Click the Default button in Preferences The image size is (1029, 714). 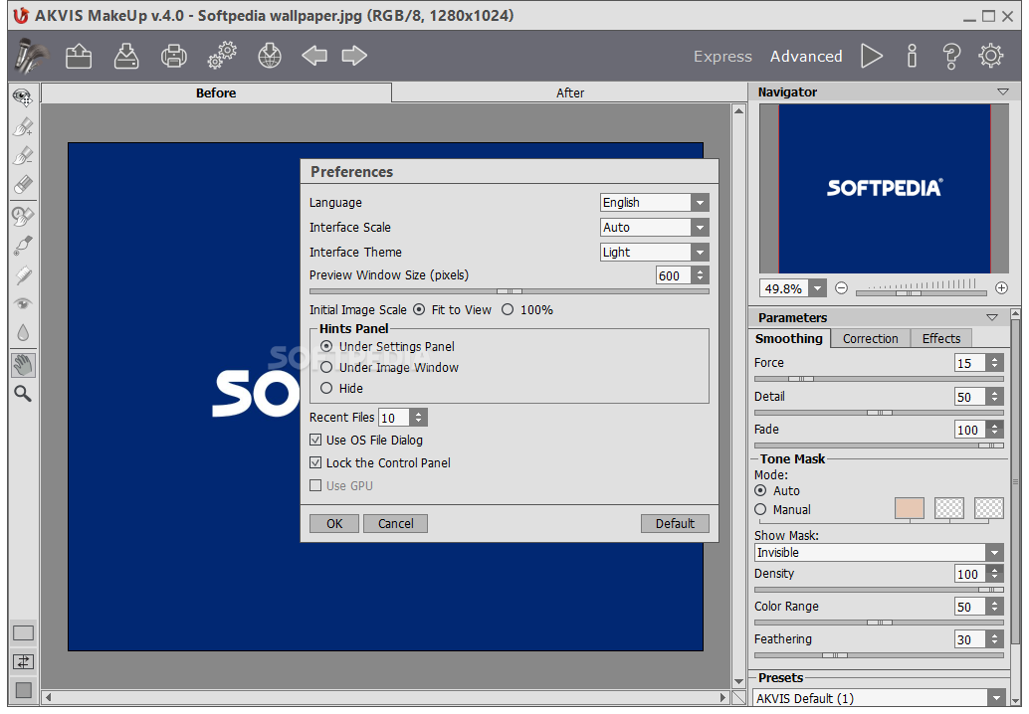click(675, 523)
